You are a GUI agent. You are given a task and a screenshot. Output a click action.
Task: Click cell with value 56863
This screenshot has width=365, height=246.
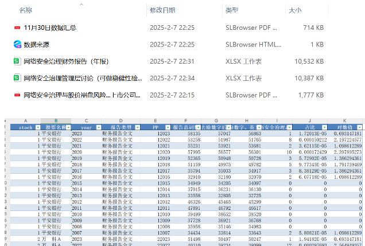coord(247,134)
